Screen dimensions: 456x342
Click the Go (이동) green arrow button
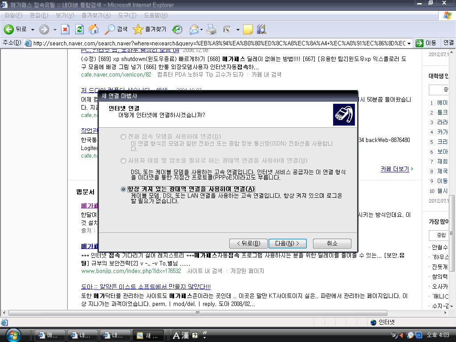(419, 43)
